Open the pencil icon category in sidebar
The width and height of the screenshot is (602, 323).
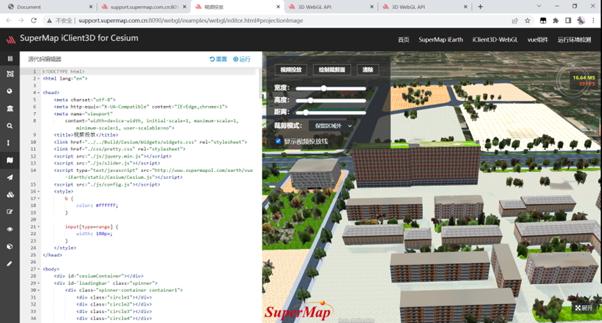coord(10,264)
